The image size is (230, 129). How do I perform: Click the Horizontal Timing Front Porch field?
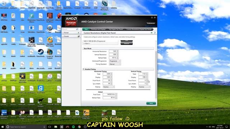click(107, 80)
